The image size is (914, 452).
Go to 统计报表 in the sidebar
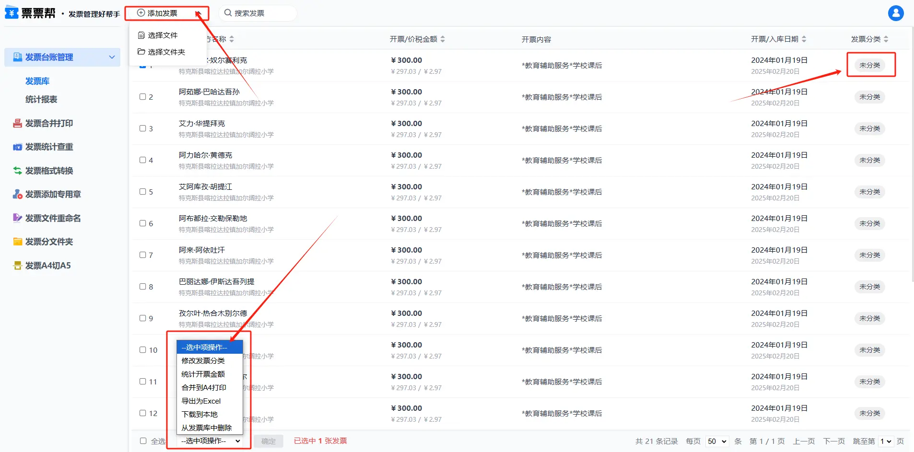(41, 99)
